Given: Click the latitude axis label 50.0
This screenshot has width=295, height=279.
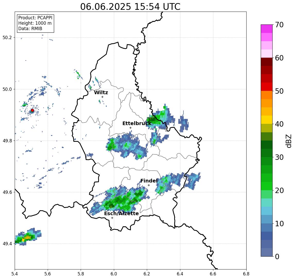Looking at the screenshot, I should click(x=7, y=89).
